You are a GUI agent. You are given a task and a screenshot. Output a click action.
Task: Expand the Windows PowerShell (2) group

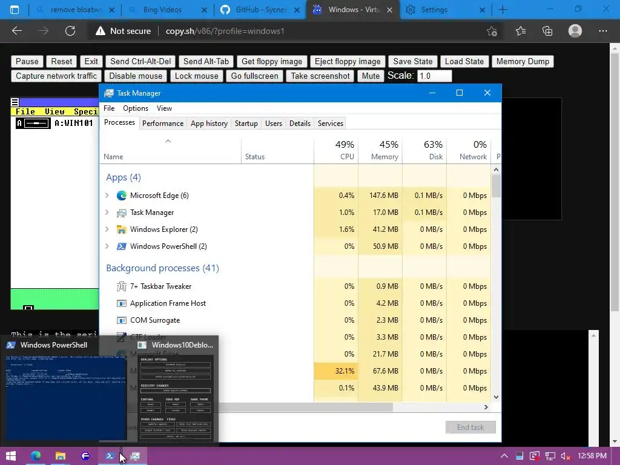107,246
